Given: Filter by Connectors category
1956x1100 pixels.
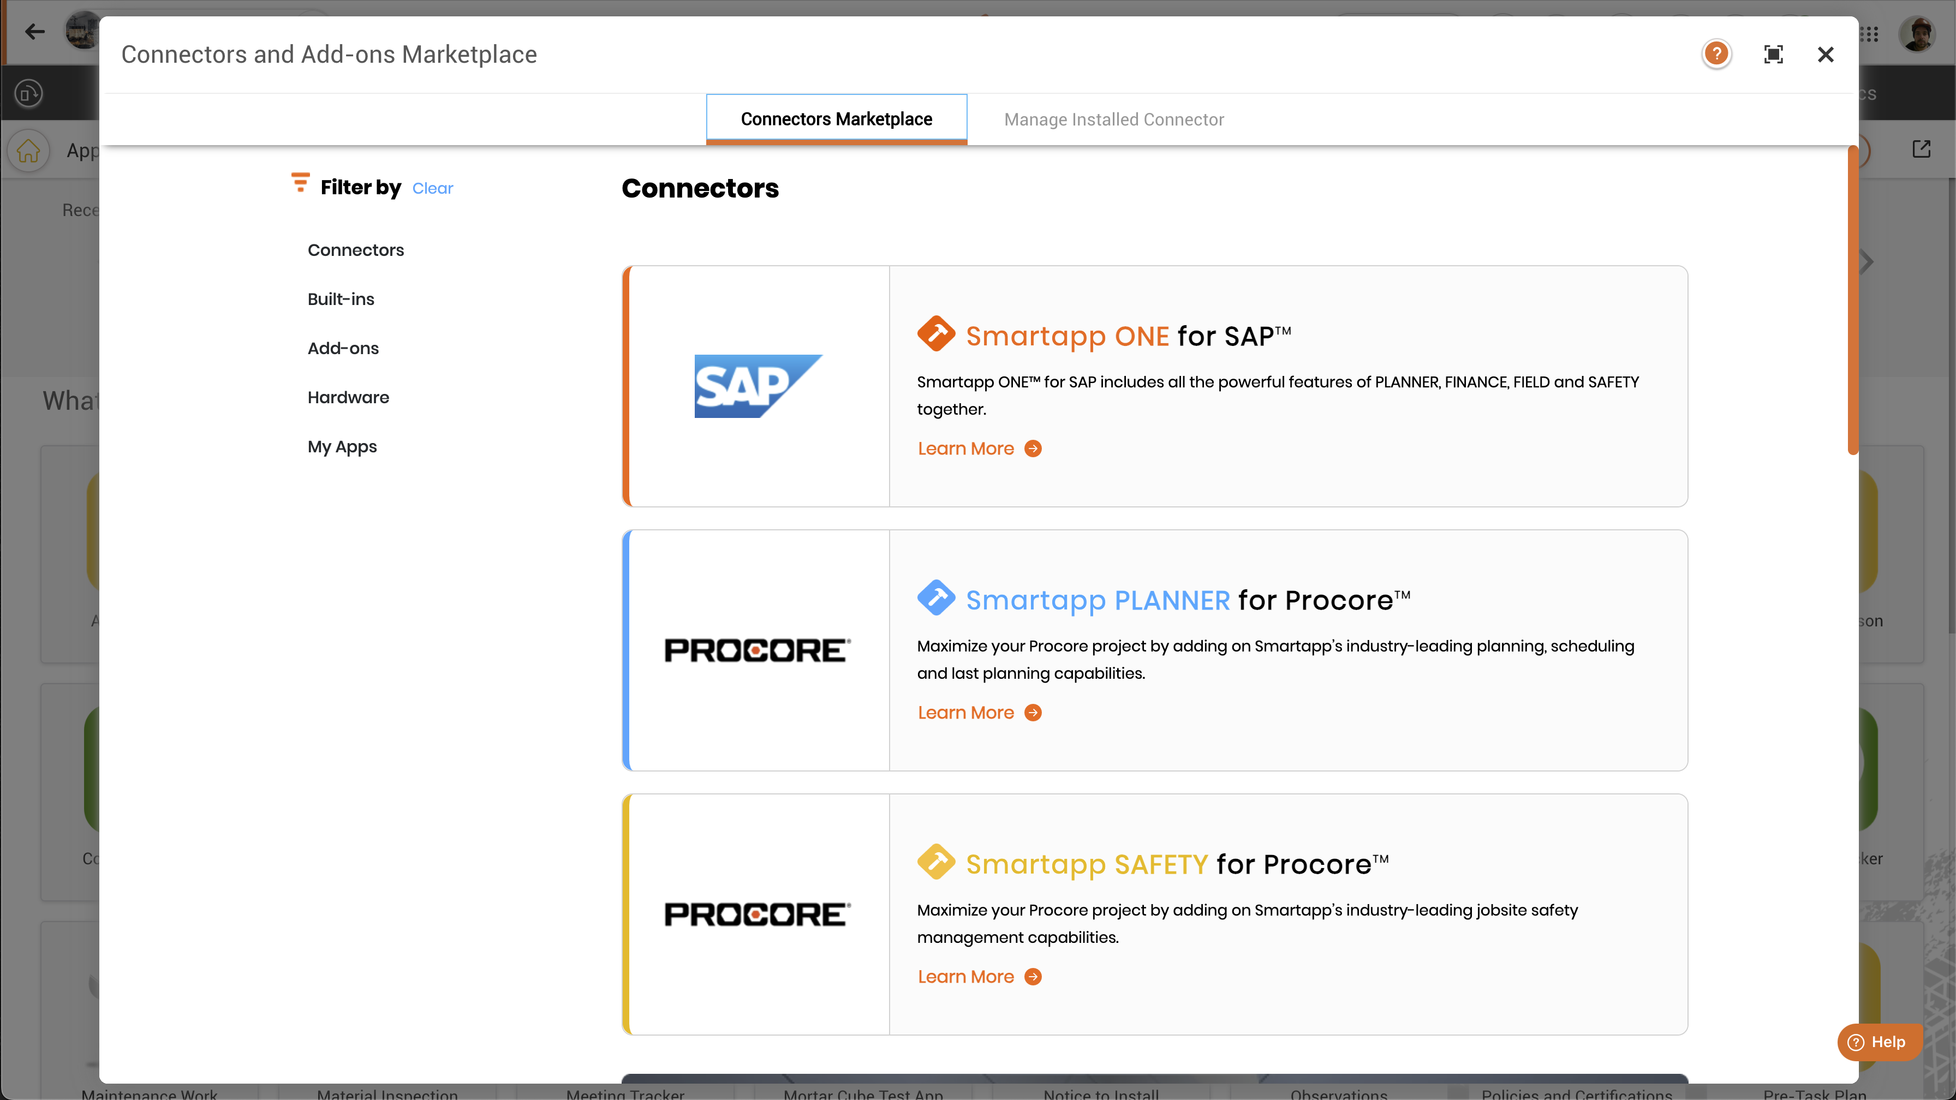Looking at the screenshot, I should (x=355, y=250).
